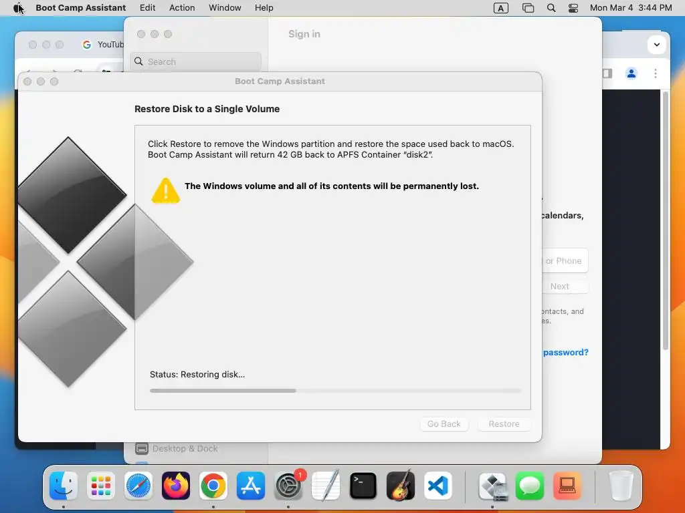
Task: Click the Stage Manager menu bar icon
Action: pyautogui.click(x=528, y=8)
